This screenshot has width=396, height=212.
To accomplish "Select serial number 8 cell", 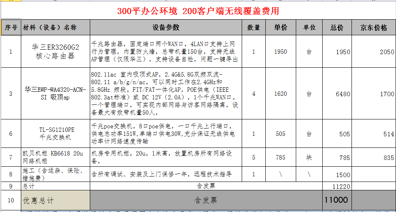I will 11,174.
